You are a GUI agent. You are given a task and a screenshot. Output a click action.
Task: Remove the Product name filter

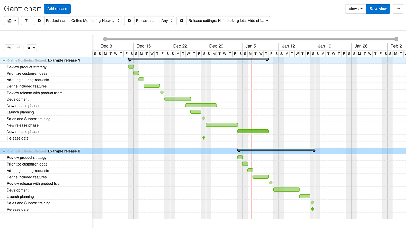coord(39,21)
